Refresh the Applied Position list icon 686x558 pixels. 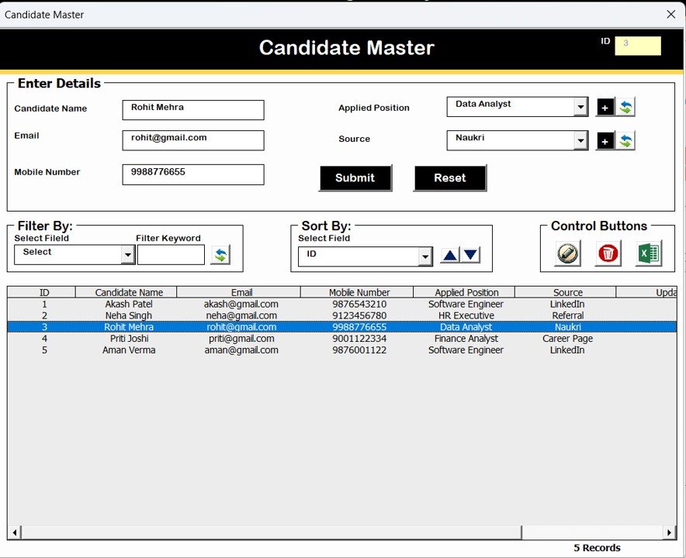[x=626, y=107]
